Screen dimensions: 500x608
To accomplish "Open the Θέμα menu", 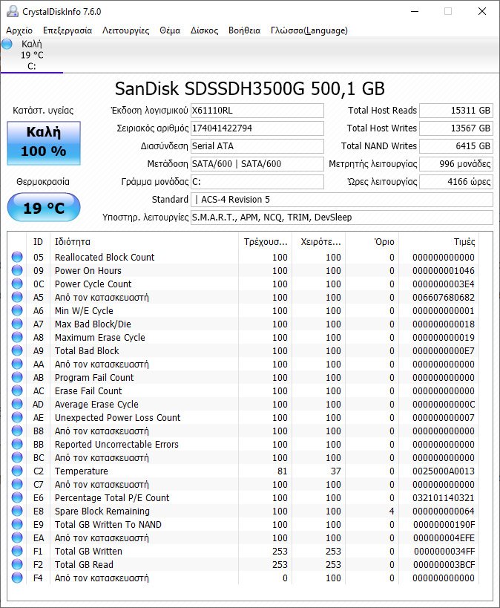I will (170, 30).
